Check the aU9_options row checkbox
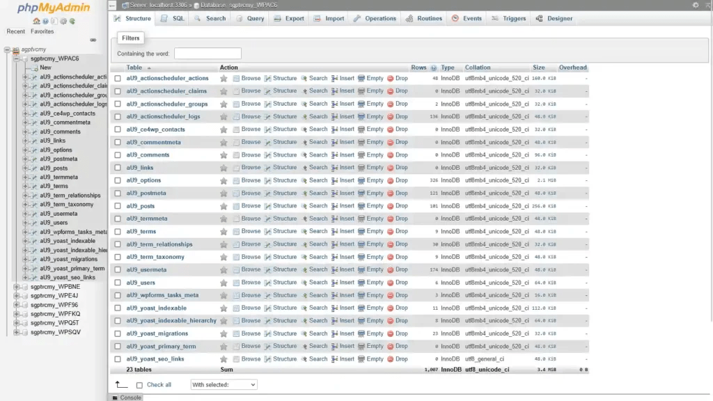713x401 pixels. 118,180
